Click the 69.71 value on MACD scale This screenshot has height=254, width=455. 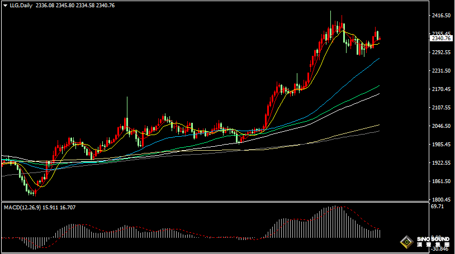pos(438,207)
